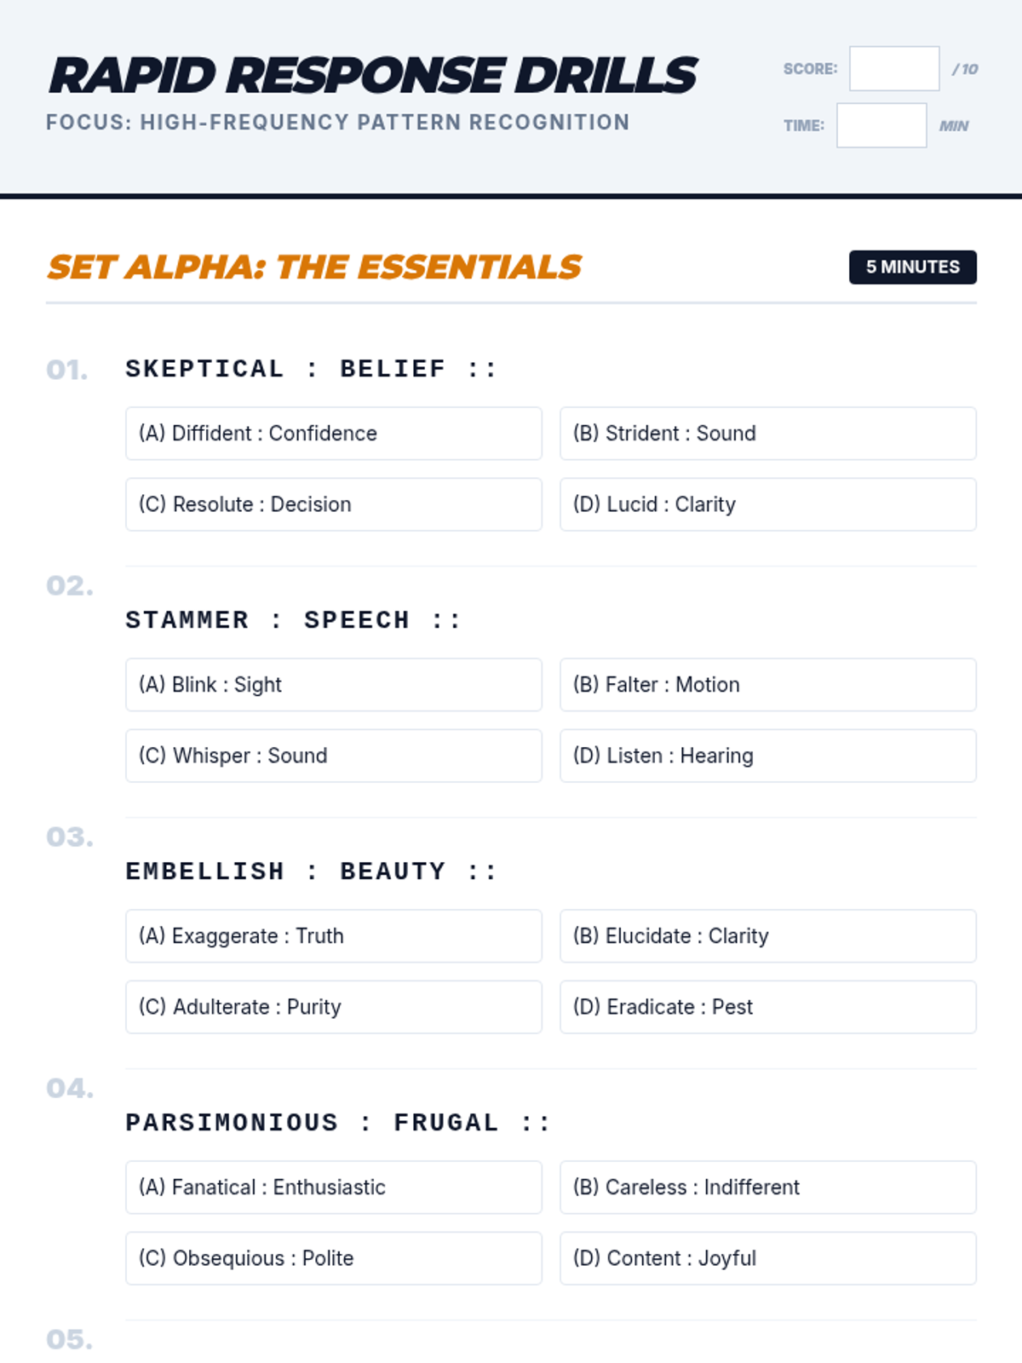The image size is (1022, 1363).
Task: Choose answer (C) Resolute : Decision
Action: click(x=333, y=504)
